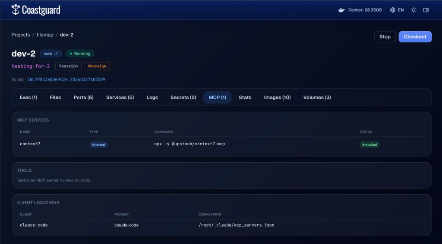Switch to the Files tab
The width and height of the screenshot is (442, 244).
point(55,97)
